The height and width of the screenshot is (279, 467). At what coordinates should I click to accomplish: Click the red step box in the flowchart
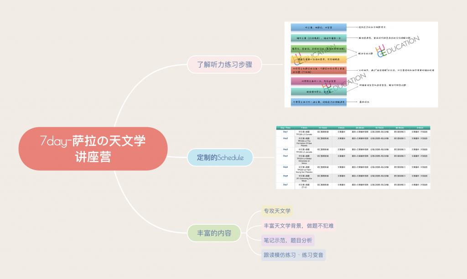(x=319, y=70)
